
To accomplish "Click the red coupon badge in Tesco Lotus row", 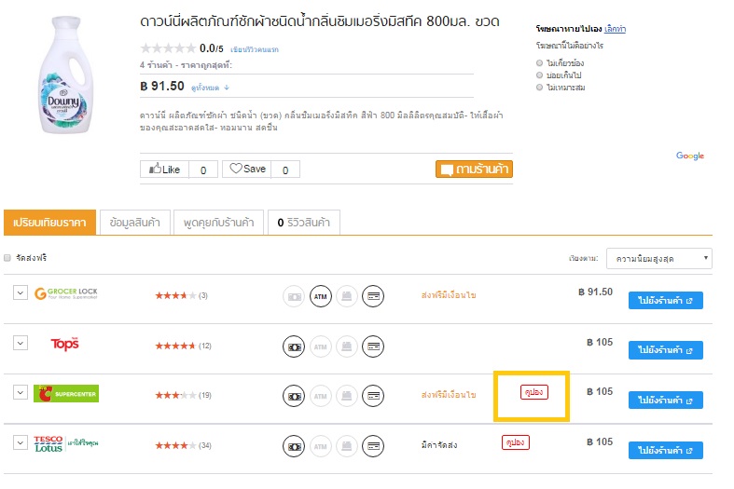I will 516,442.
